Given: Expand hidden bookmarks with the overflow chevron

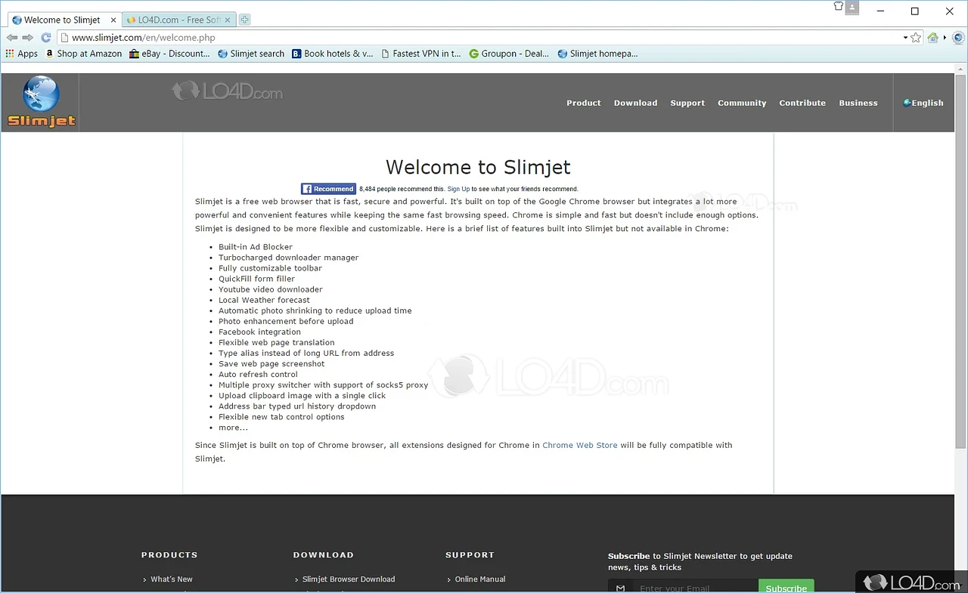Looking at the screenshot, I should pyautogui.click(x=946, y=37).
